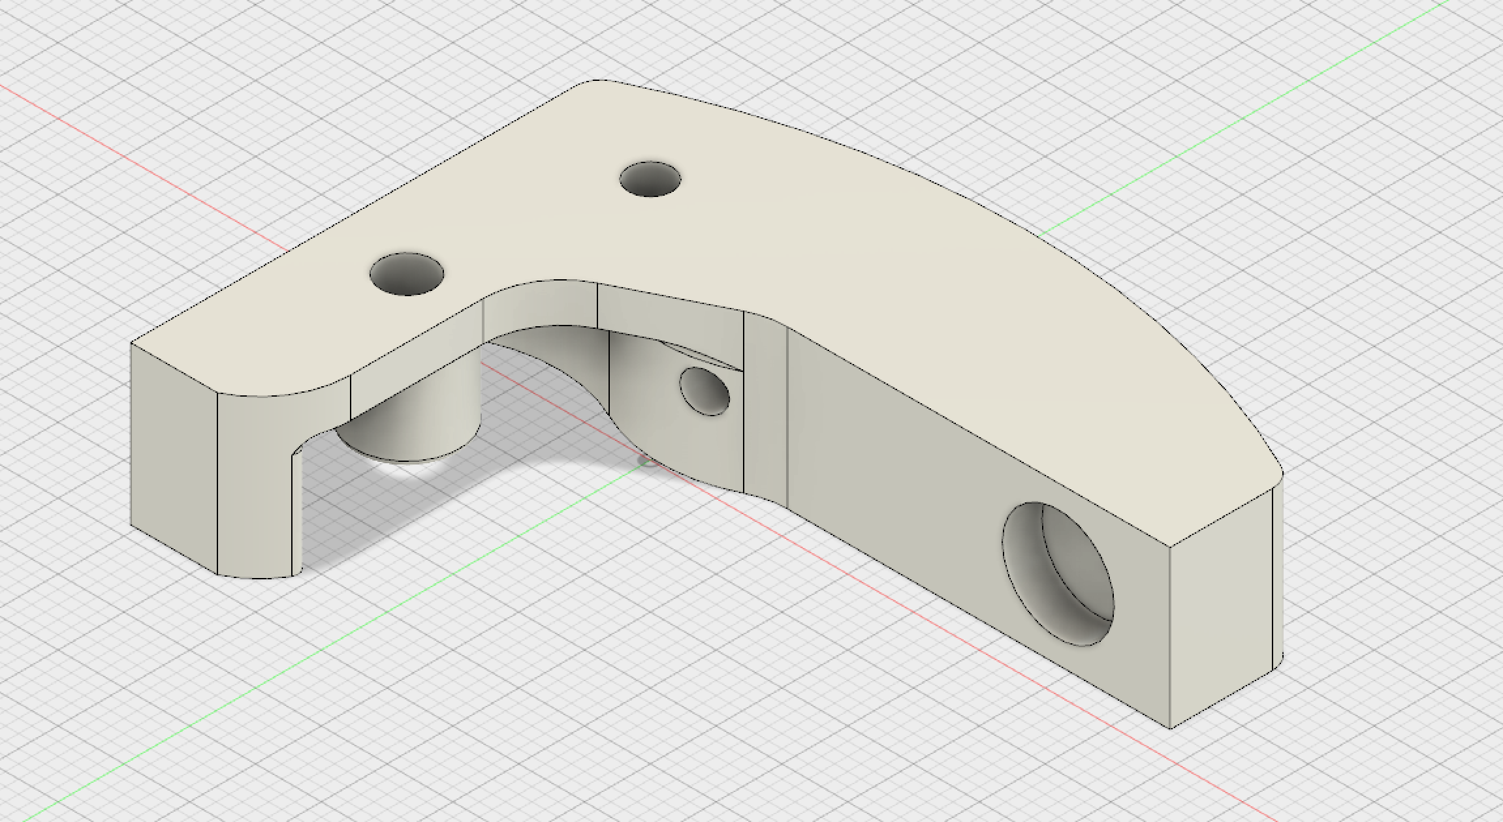The height and width of the screenshot is (822, 1503).
Task: Click the left through-hole on top face
Action: pos(406,273)
